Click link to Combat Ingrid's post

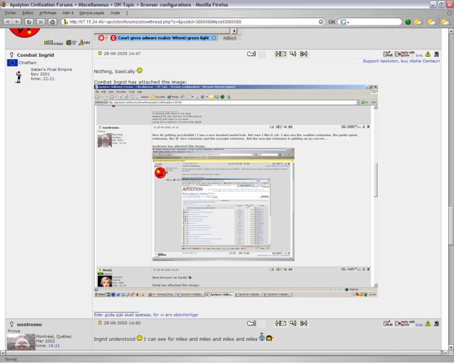419,55
